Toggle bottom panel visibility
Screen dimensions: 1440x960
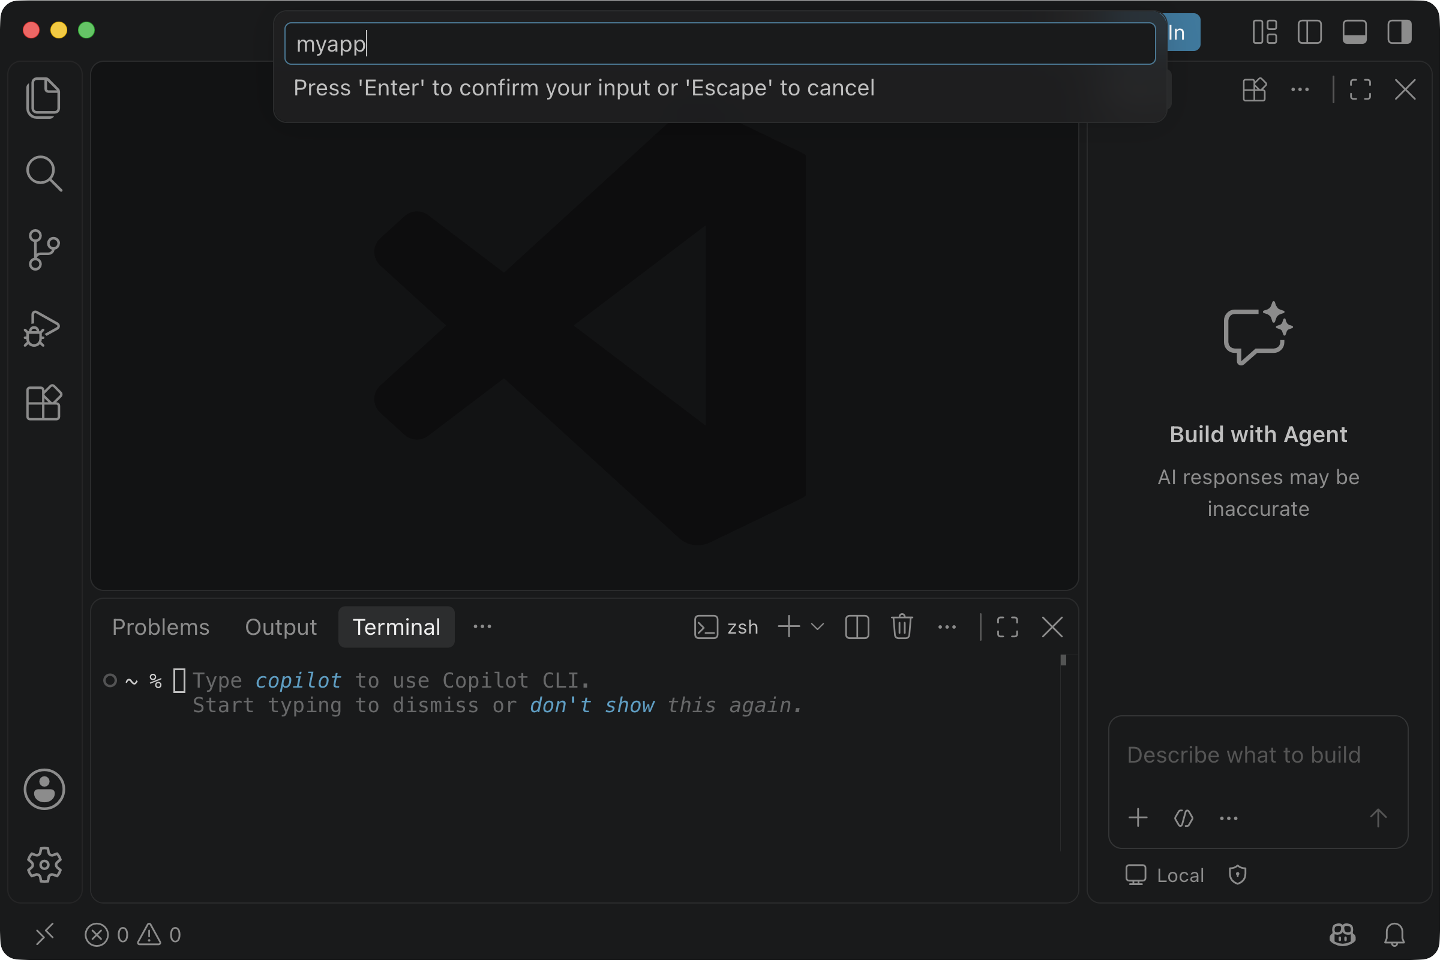pyautogui.click(x=1354, y=32)
